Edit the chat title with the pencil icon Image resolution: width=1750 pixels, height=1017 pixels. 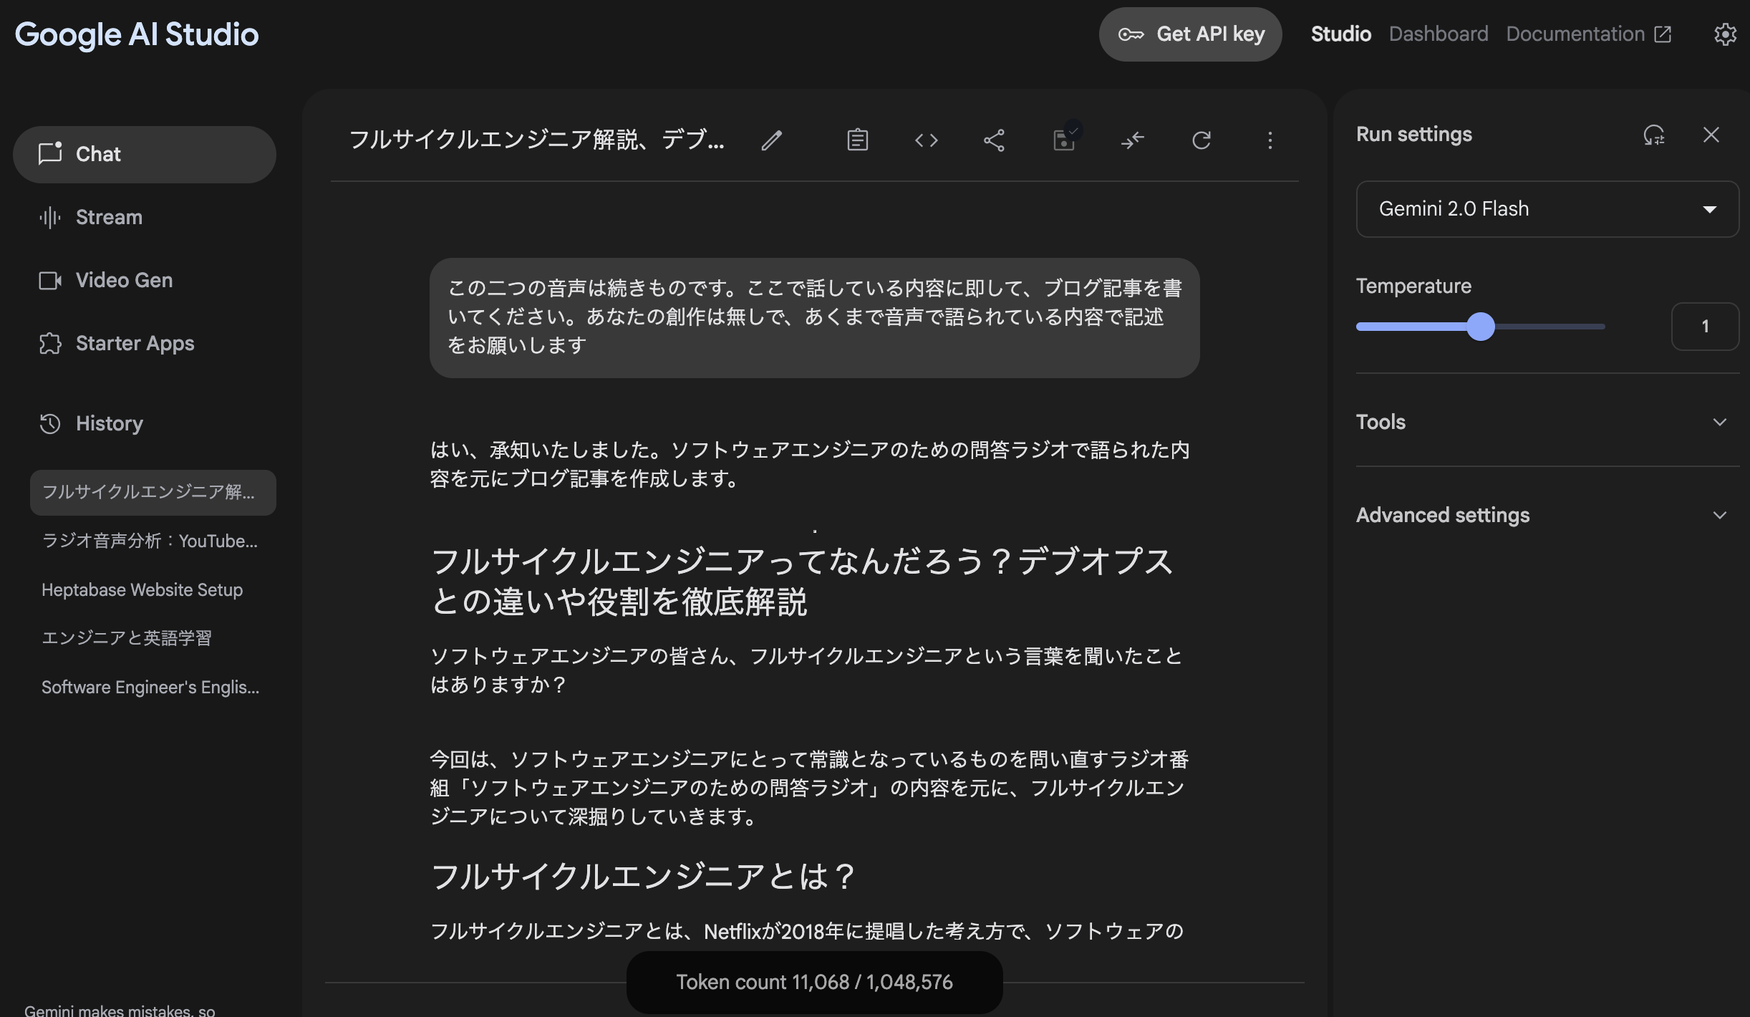pos(772,140)
